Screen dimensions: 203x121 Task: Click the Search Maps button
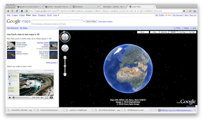91,21
